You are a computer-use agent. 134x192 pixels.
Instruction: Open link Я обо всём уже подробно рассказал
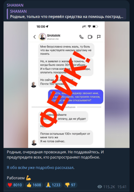40,167
